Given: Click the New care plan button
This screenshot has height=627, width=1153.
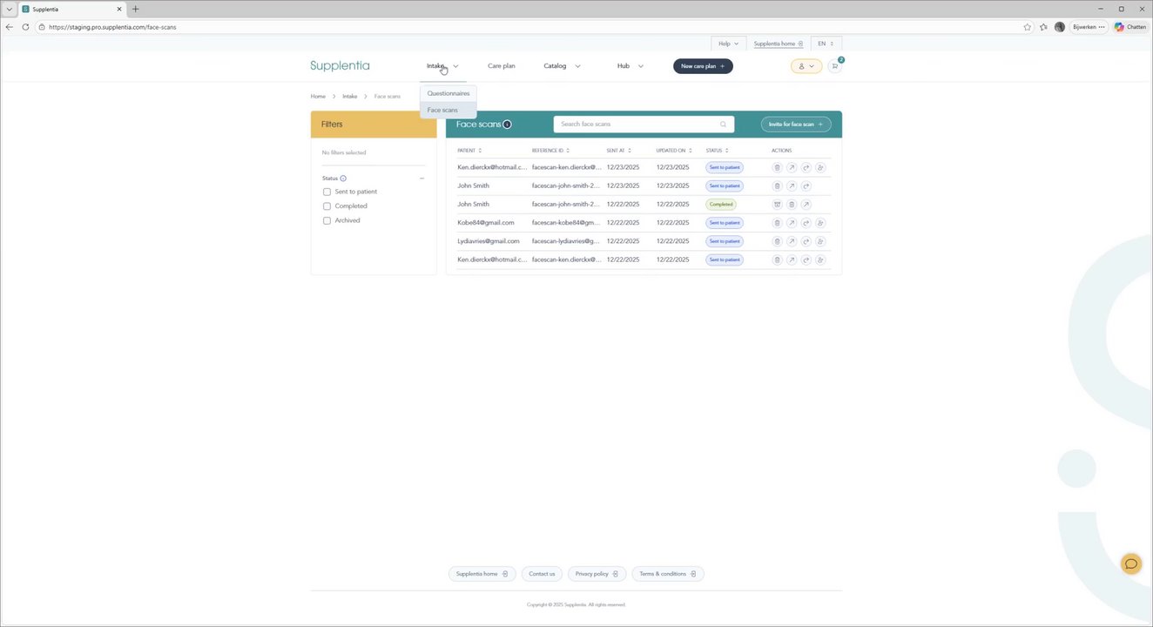Looking at the screenshot, I should [x=703, y=66].
